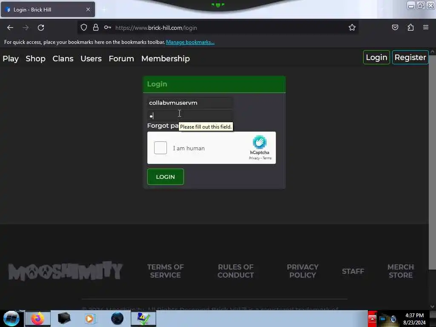Image resolution: width=436 pixels, height=327 pixels.
Task: Open the Manage bookmarks link
Action: tap(190, 42)
